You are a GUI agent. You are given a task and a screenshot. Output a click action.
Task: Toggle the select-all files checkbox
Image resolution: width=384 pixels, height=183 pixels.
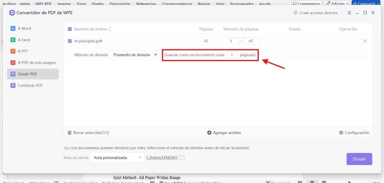70,29
